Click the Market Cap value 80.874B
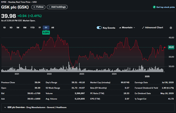 click(x=125, y=82)
